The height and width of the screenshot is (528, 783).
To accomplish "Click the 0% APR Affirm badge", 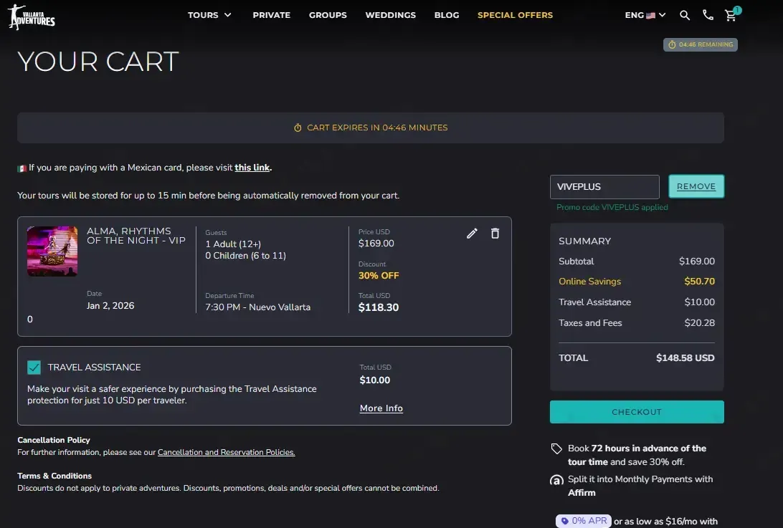I will pos(583,521).
